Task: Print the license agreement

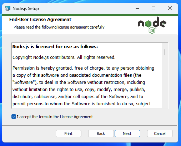Action: [69, 134]
